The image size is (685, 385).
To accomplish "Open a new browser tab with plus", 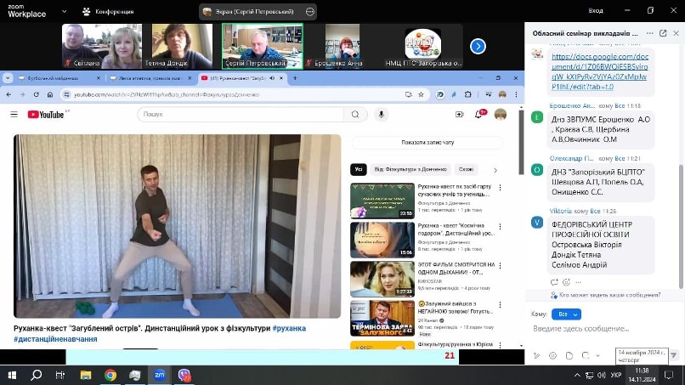I will pos(295,78).
